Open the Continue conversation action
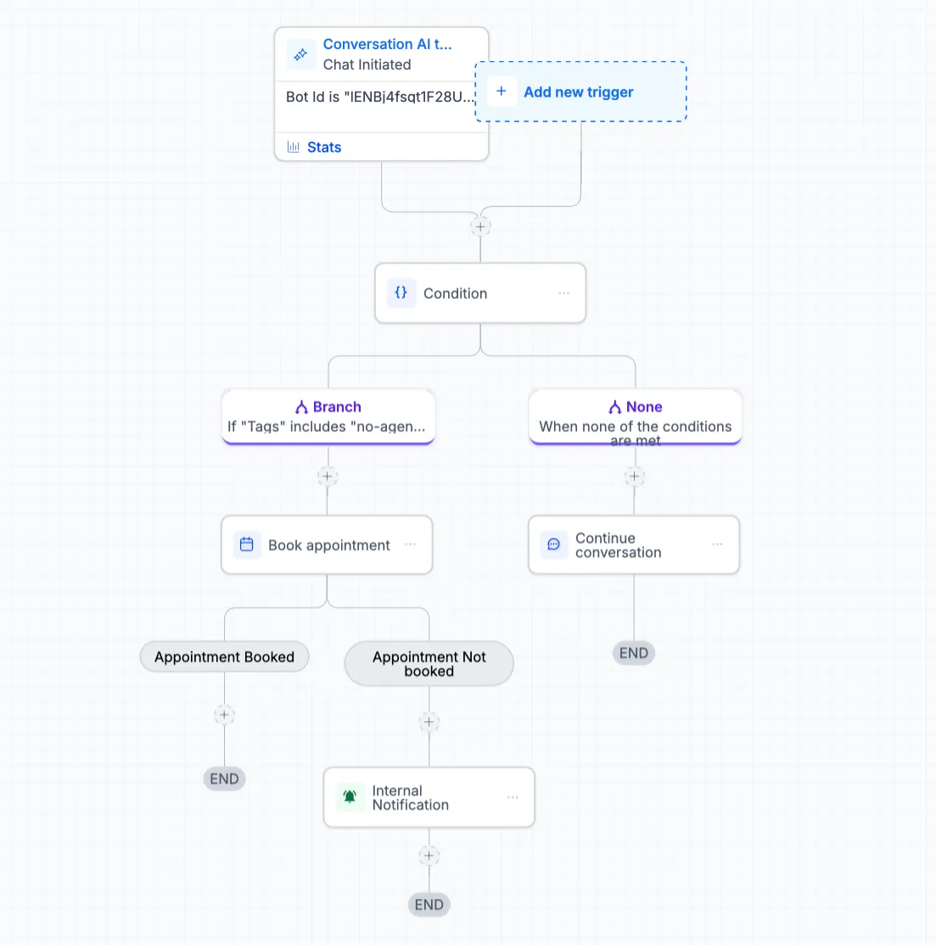Viewport: 936px width, 945px height. [634, 545]
